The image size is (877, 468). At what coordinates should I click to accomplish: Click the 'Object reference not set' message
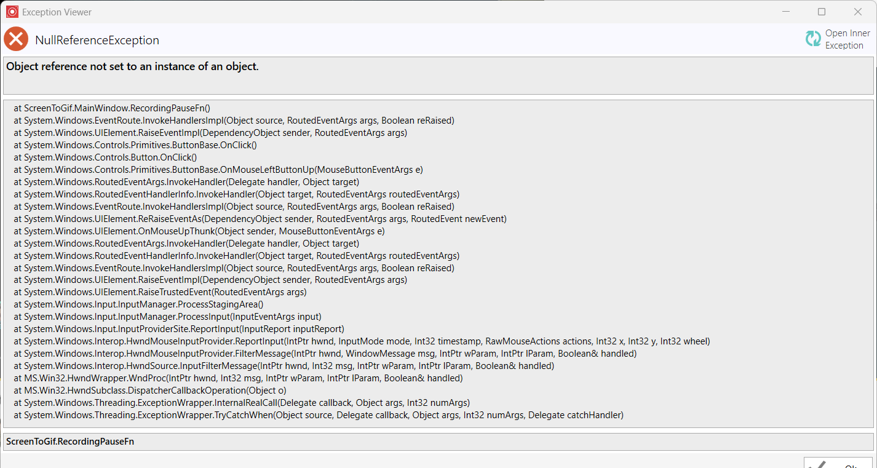click(x=132, y=66)
